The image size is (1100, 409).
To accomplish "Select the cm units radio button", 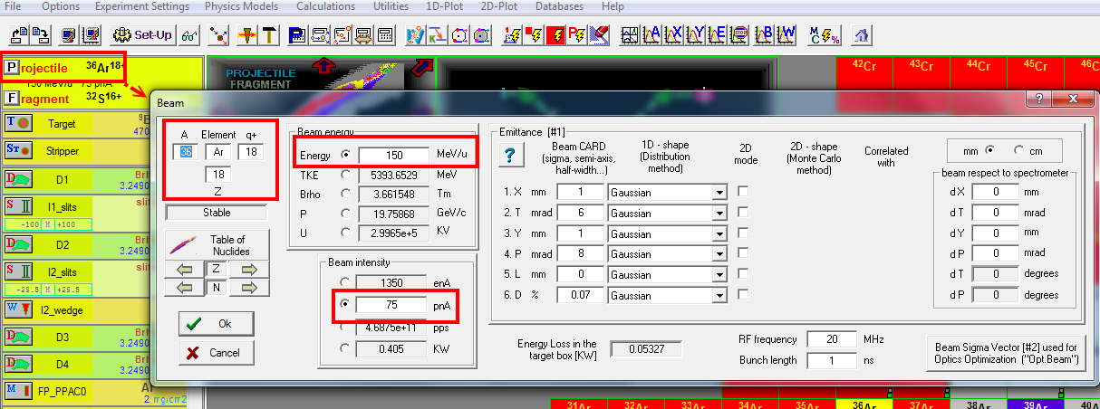I will pyautogui.click(x=1019, y=149).
